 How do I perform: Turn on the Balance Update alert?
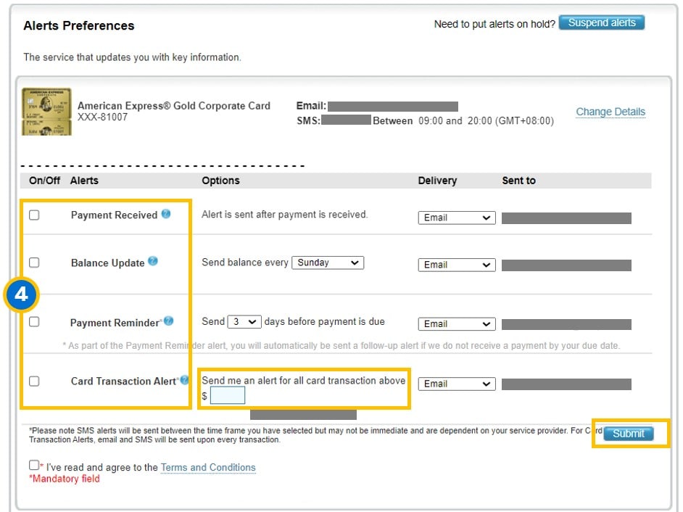point(33,261)
